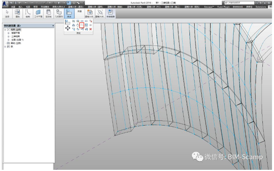Screen dimensions: 274x171
Task: Click the red-highlighted array tool icon
Action: (82, 25)
